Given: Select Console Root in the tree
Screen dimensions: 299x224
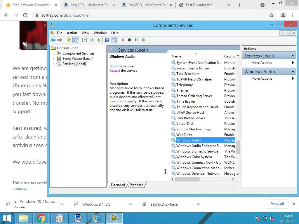Looking at the screenshot, I should tap(67, 48).
